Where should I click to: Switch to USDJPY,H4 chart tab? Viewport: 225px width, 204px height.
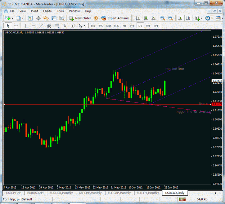(x=14, y=193)
